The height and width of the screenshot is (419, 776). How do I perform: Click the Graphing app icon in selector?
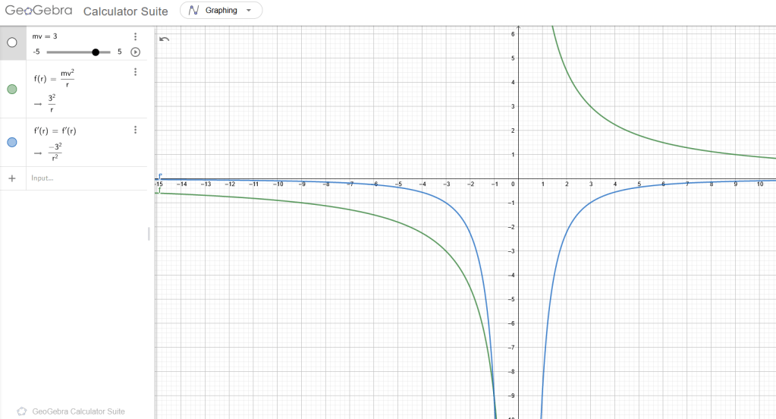pyautogui.click(x=194, y=11)
